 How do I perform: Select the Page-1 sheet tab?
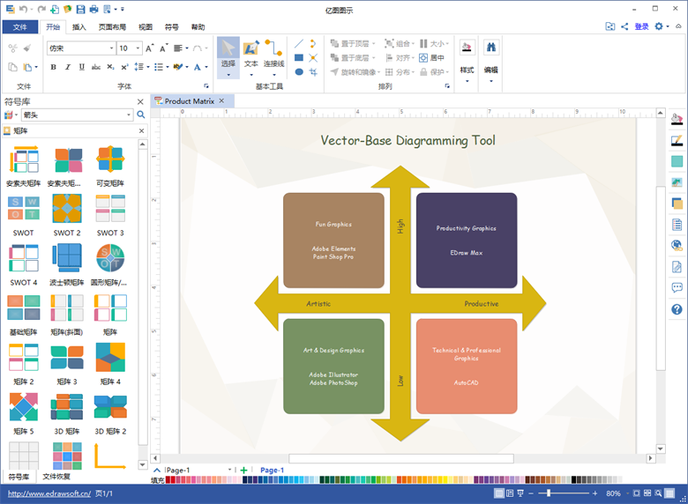click(x=272, y=470)
